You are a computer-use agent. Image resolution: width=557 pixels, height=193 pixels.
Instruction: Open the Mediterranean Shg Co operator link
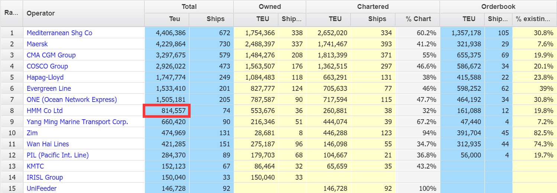(59, 33)
